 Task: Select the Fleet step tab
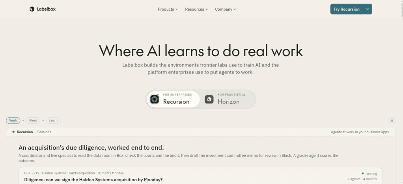pyautogui.click(x=33, y=120)
